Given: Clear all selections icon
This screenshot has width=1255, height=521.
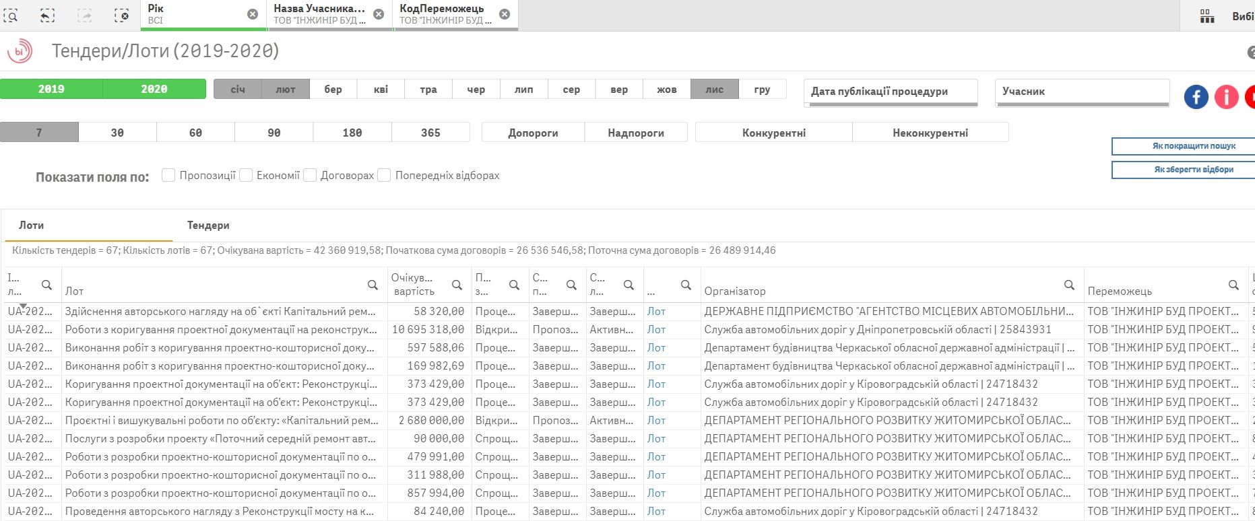Looking at the screenshot, I should (121, 15).
